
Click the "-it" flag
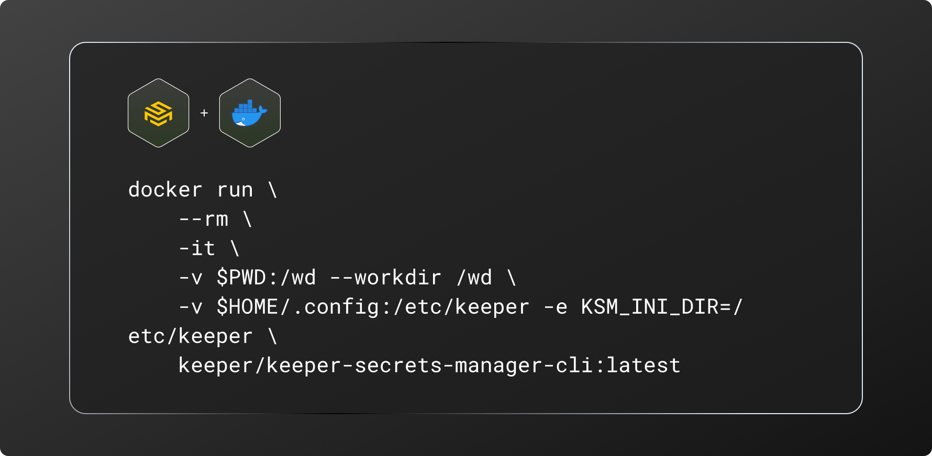(x=197, y=248)
